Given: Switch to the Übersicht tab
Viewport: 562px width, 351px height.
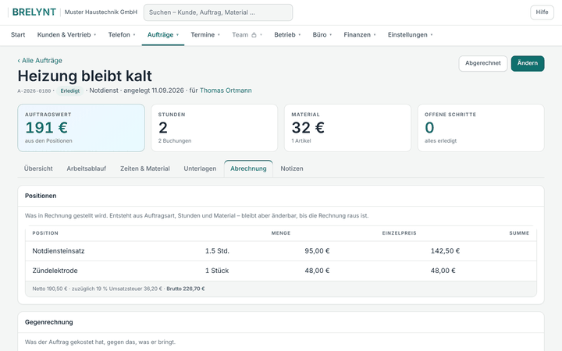Looking at the screenshot, I should (38, 168).
